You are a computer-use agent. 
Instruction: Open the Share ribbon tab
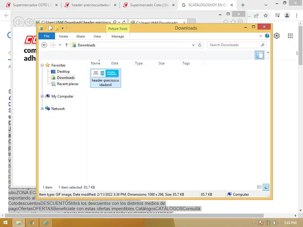click(80, 36)
